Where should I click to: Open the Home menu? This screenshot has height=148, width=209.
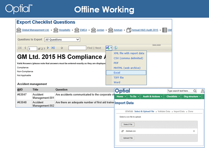[x=121, y=96]
